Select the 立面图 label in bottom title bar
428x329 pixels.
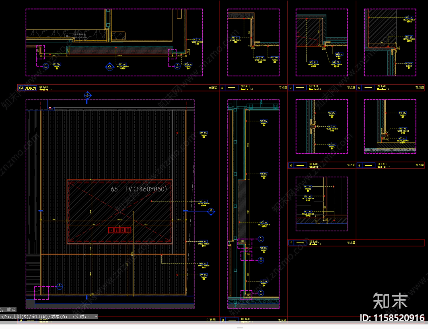[x=211, y=320]
